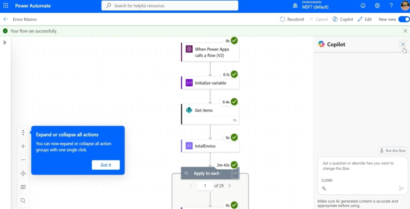Click the Test this flow button
The image size is (410, 209).
(393, 151)
